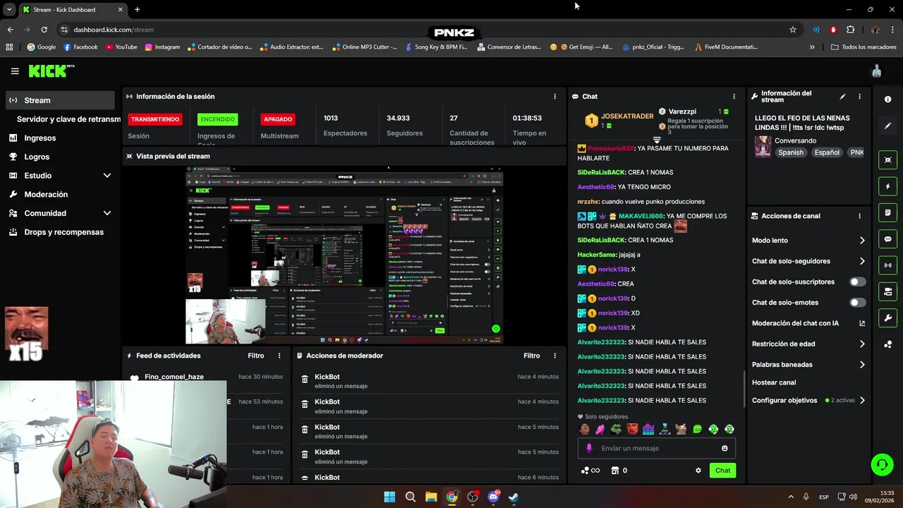903x508 pixels.
Task: Click the Español tag chip
Action: [x=828, y=152]
